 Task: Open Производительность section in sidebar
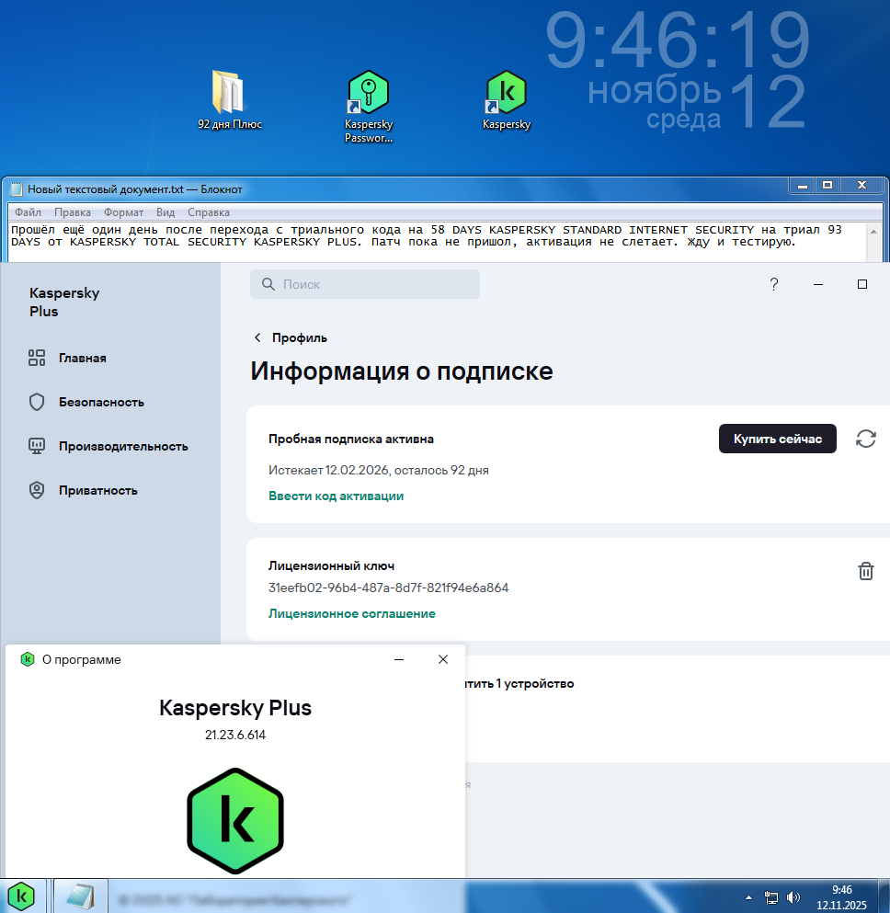[123, 447]
